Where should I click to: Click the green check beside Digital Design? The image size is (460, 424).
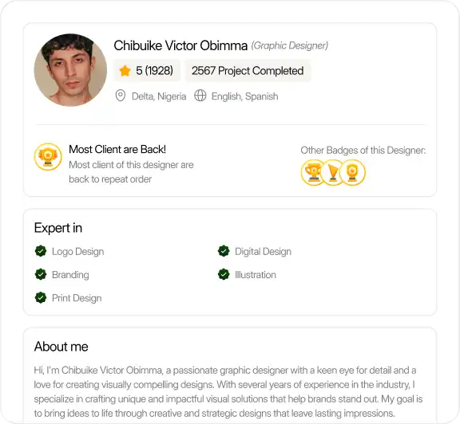[224, 251]
